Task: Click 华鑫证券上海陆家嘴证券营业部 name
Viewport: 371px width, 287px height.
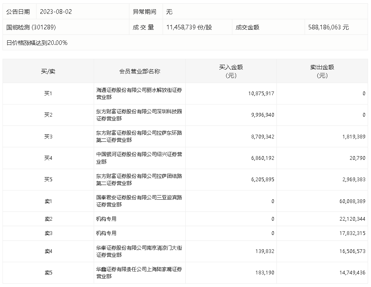Action: click(139, 273)
